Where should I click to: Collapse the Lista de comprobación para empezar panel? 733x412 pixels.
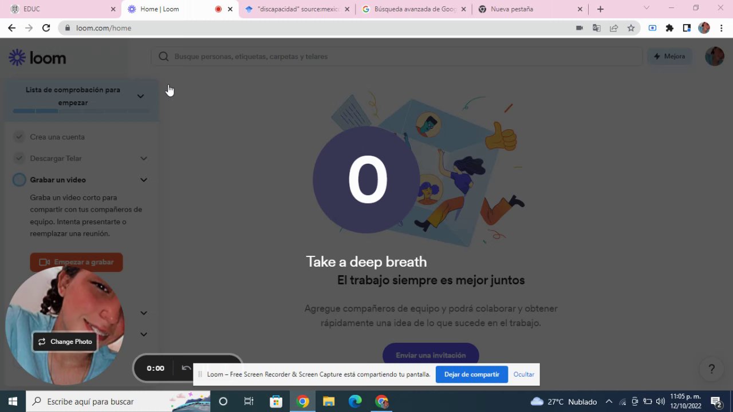pyautogui.click(x=140, y=96)
